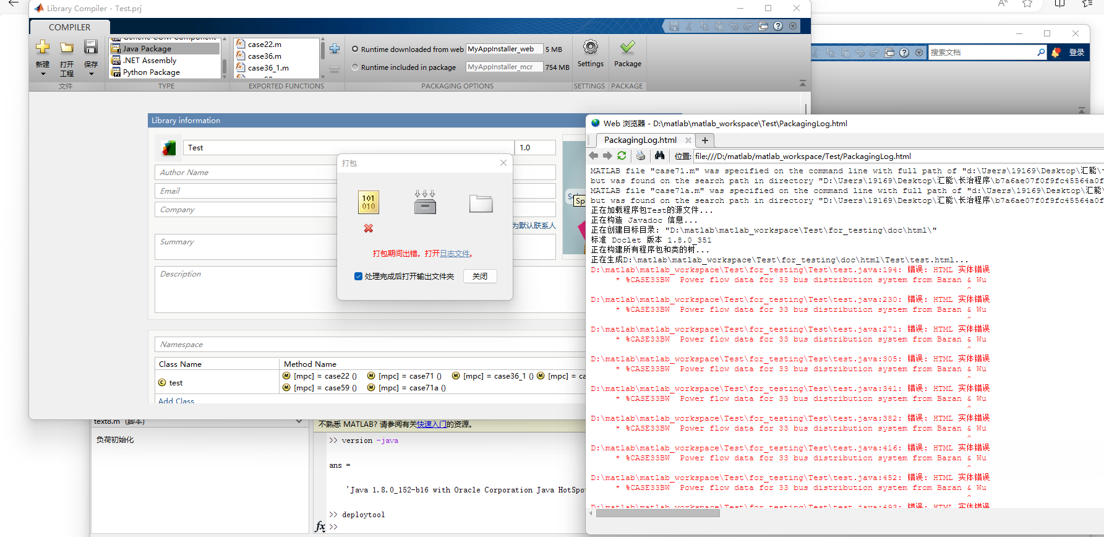Click the Namespace field
Image resolution: width=1104 pixels, height=537 pixels.
click(370, 345)
